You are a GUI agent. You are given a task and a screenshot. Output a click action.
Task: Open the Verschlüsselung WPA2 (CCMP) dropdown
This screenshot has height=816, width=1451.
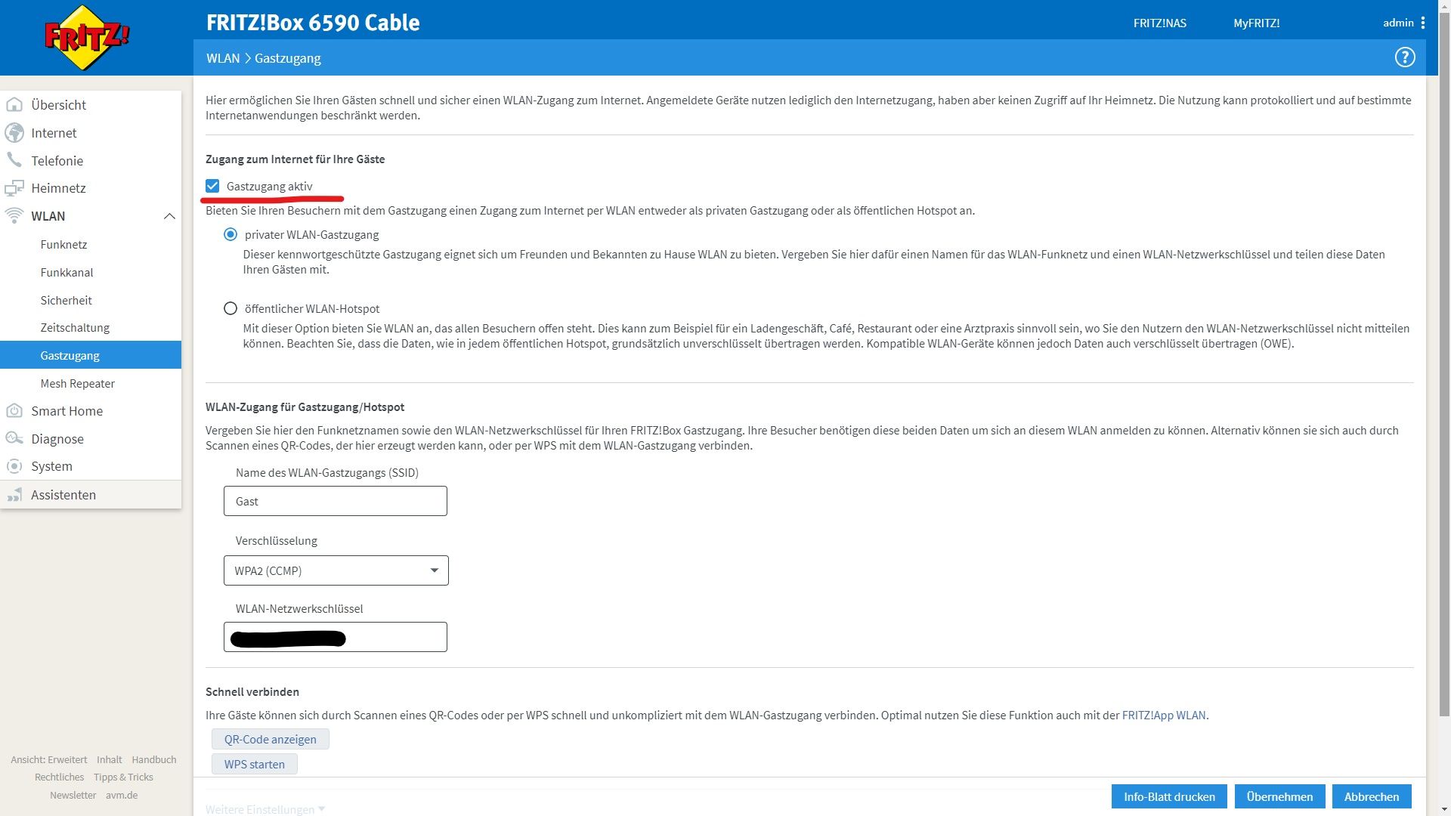click(x=336, y=570)
